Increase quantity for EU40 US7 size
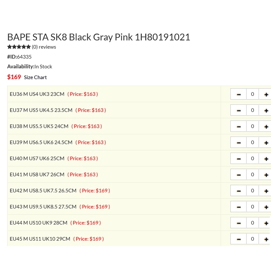This screenshot has height=271, width=271. point(266,159)
